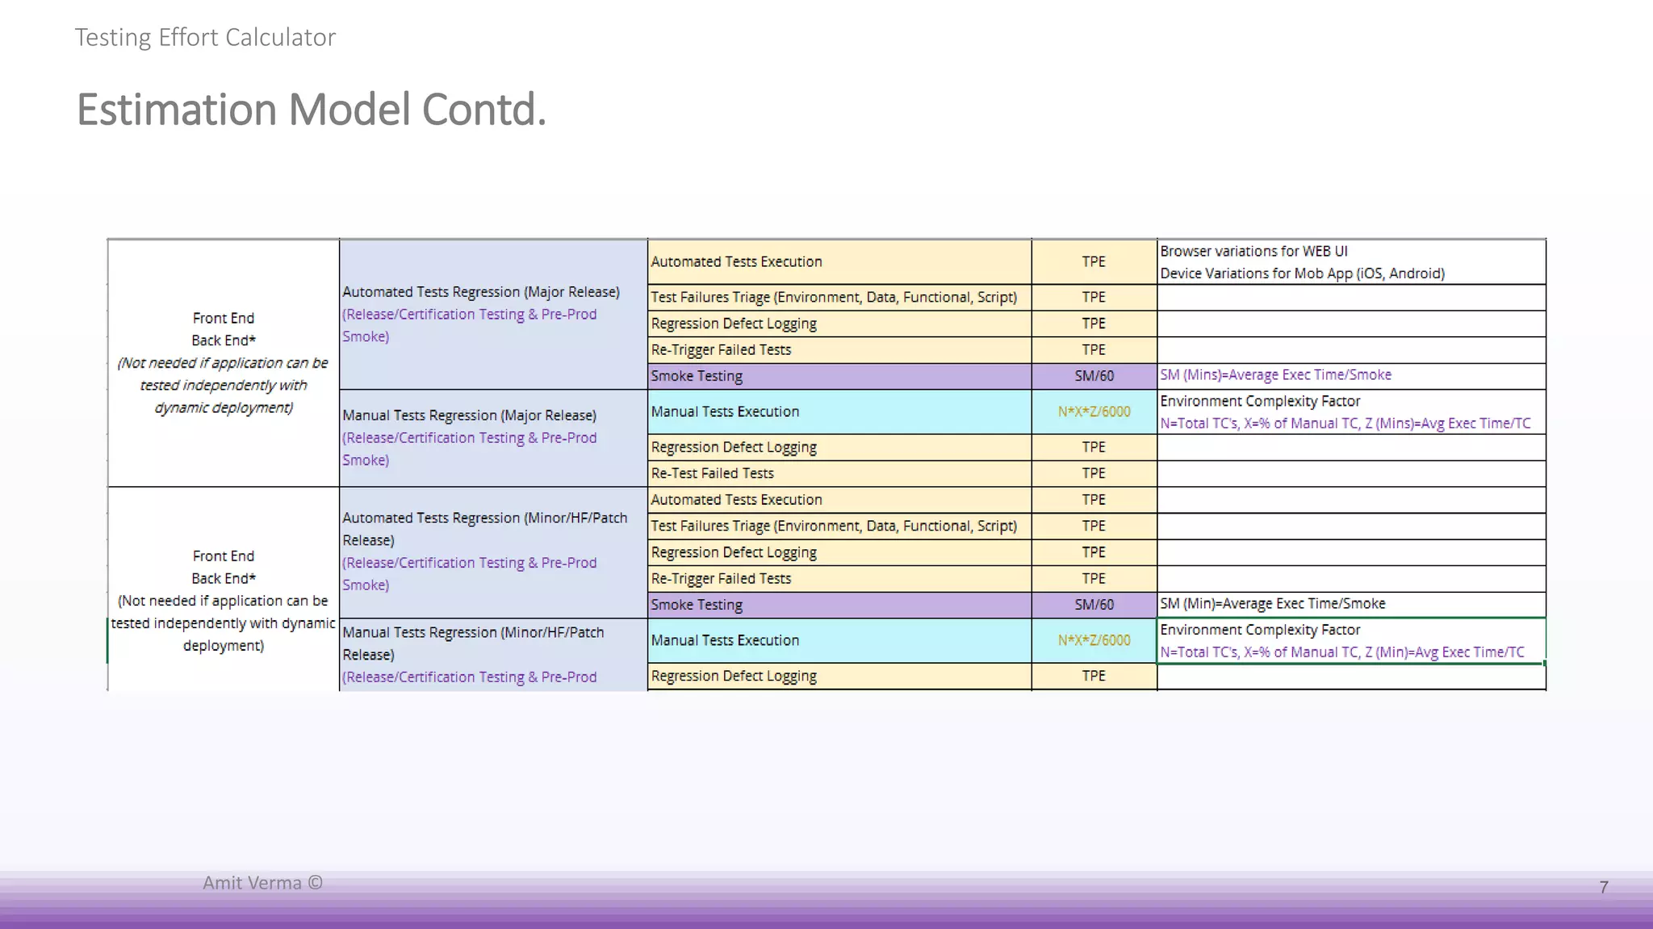Image resolution: width=1653 pixels, height=929 pixels.
Task: Click the 'Estimation Model Contd.' slide title
Action: click(311, 110)
